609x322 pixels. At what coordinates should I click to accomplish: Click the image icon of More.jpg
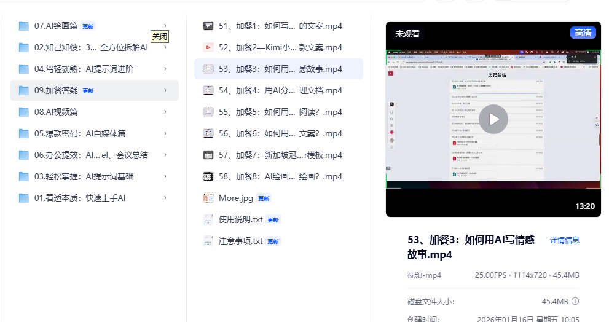coord(208,198)
